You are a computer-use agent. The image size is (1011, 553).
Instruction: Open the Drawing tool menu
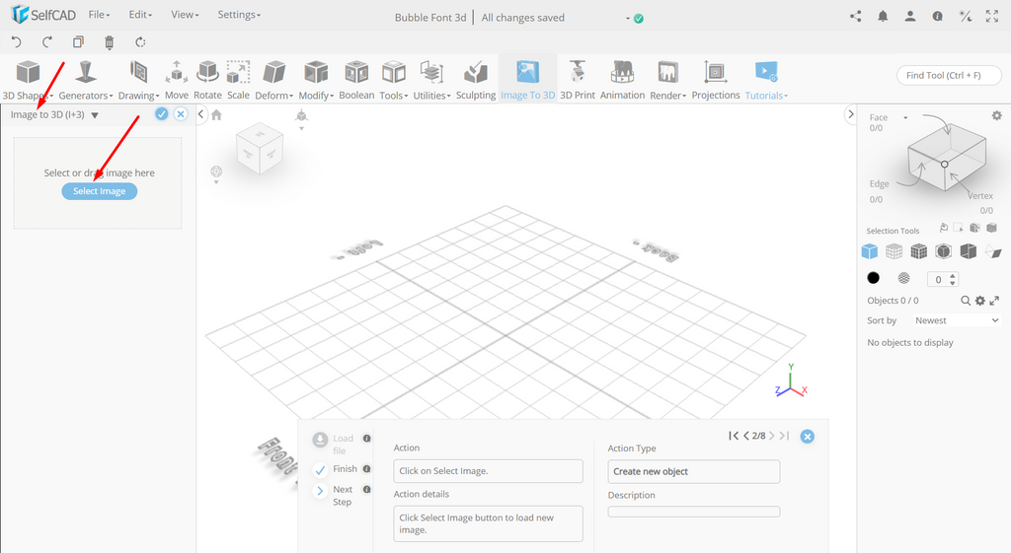tap(138, 80)
